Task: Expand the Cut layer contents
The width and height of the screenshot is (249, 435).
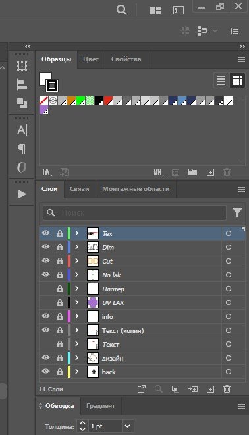Action: 77,261
